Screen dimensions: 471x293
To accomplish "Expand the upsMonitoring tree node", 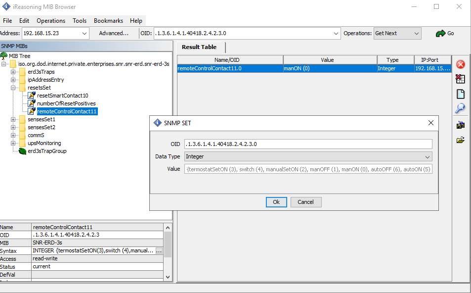I will pyautogui.click(x=13, y=143).
